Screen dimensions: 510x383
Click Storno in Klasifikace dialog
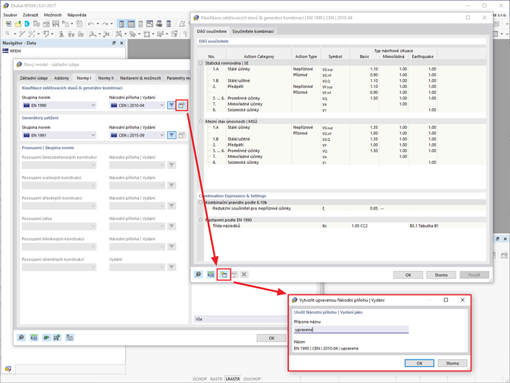pyautogui.click(x=441, y=275)
